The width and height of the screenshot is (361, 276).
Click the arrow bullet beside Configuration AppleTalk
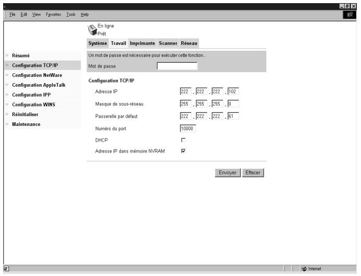pos(7,85)
